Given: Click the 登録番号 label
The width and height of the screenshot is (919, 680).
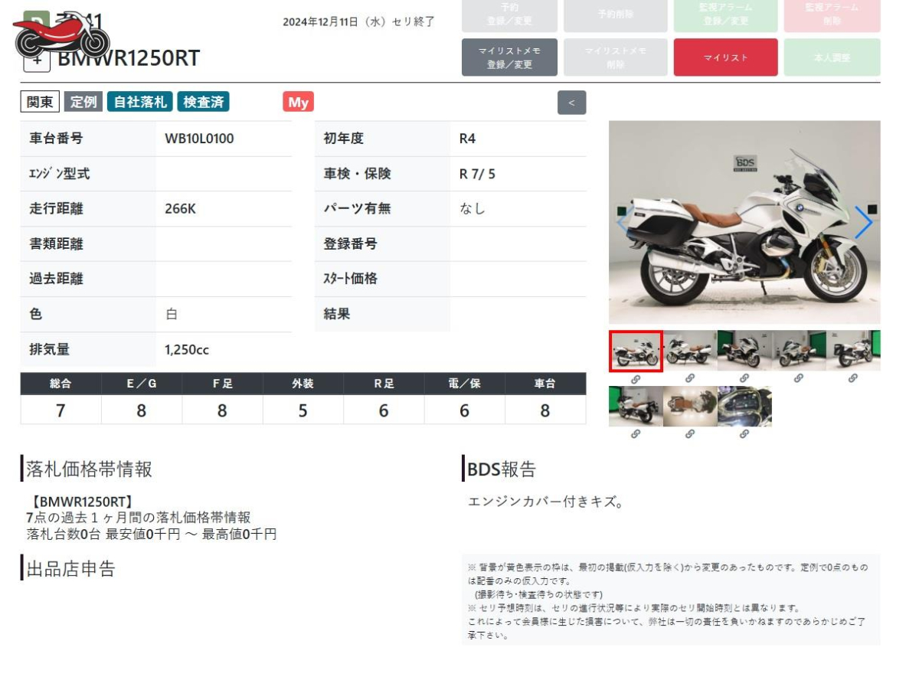Looking at the screenshot, I should click(x=350, y=244).
